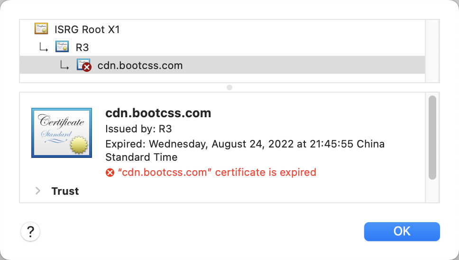The width and height of the screenshot is (459, 260).
Task: Click the cdn.bootcss.com expired certificate icon
Action: 84,65
